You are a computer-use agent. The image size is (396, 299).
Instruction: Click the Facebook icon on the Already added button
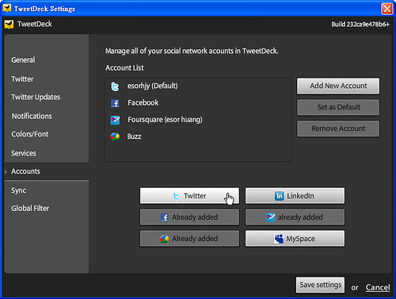164,217
